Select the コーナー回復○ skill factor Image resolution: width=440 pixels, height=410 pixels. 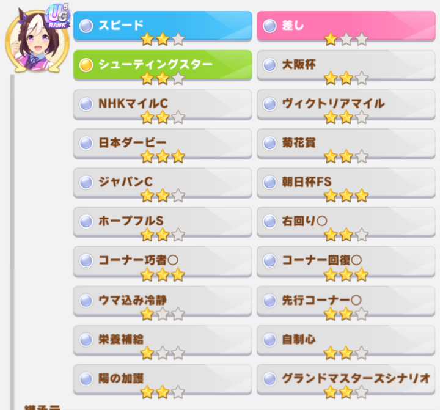click(346, 262)
